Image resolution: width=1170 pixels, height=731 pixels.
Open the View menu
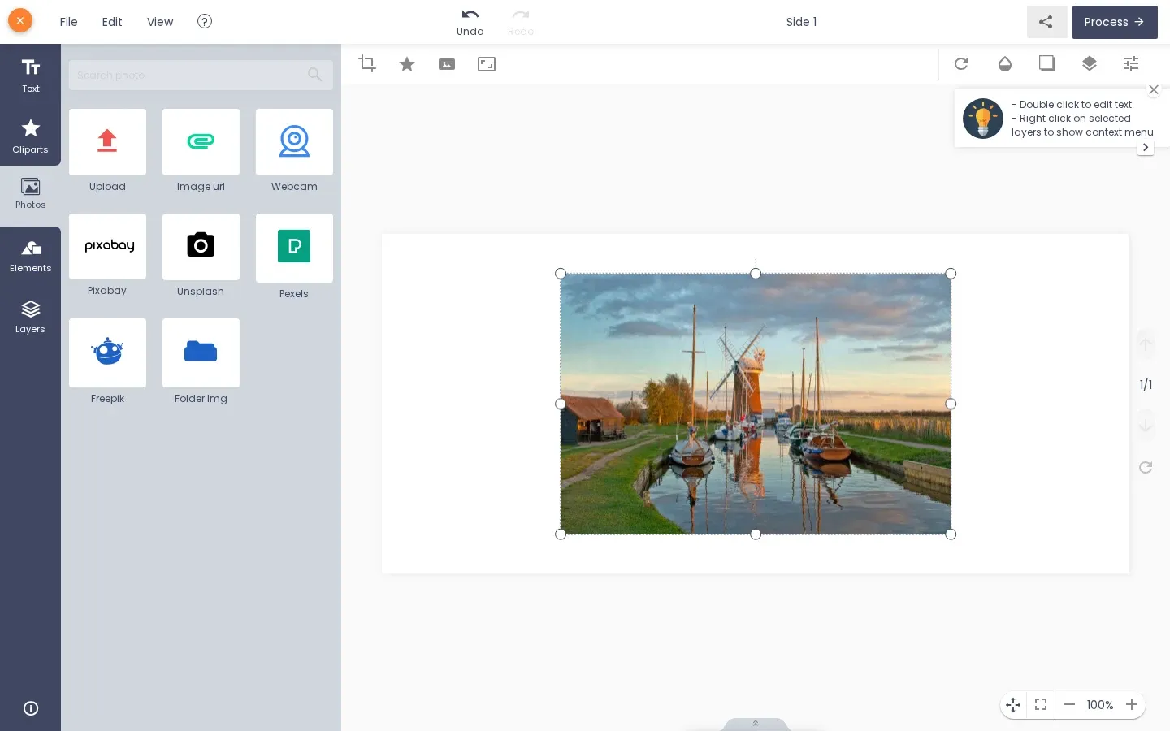(x=160, y=22)
